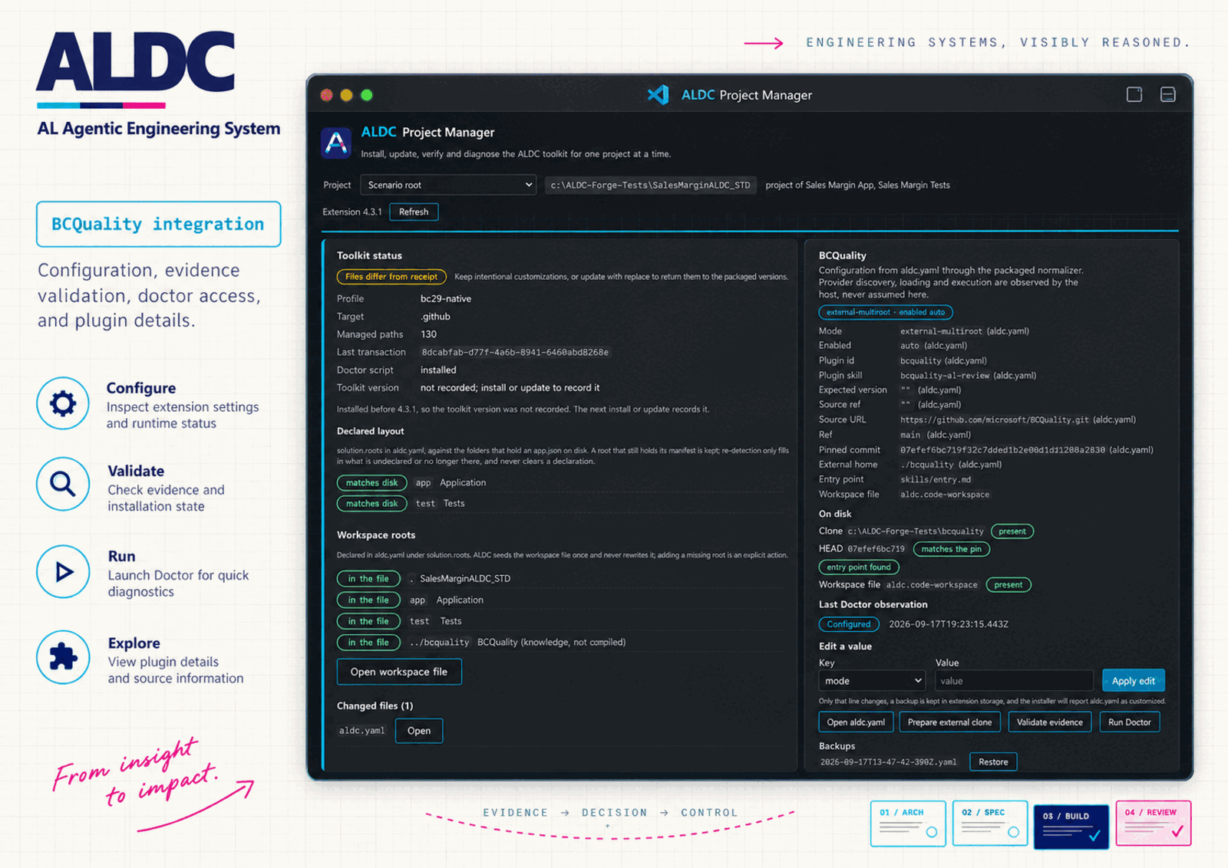Image resolution: width=1228 pixels, height=868 pixels.
Task: Click the Last transaction ID value
Action: [x=515, y=353]
